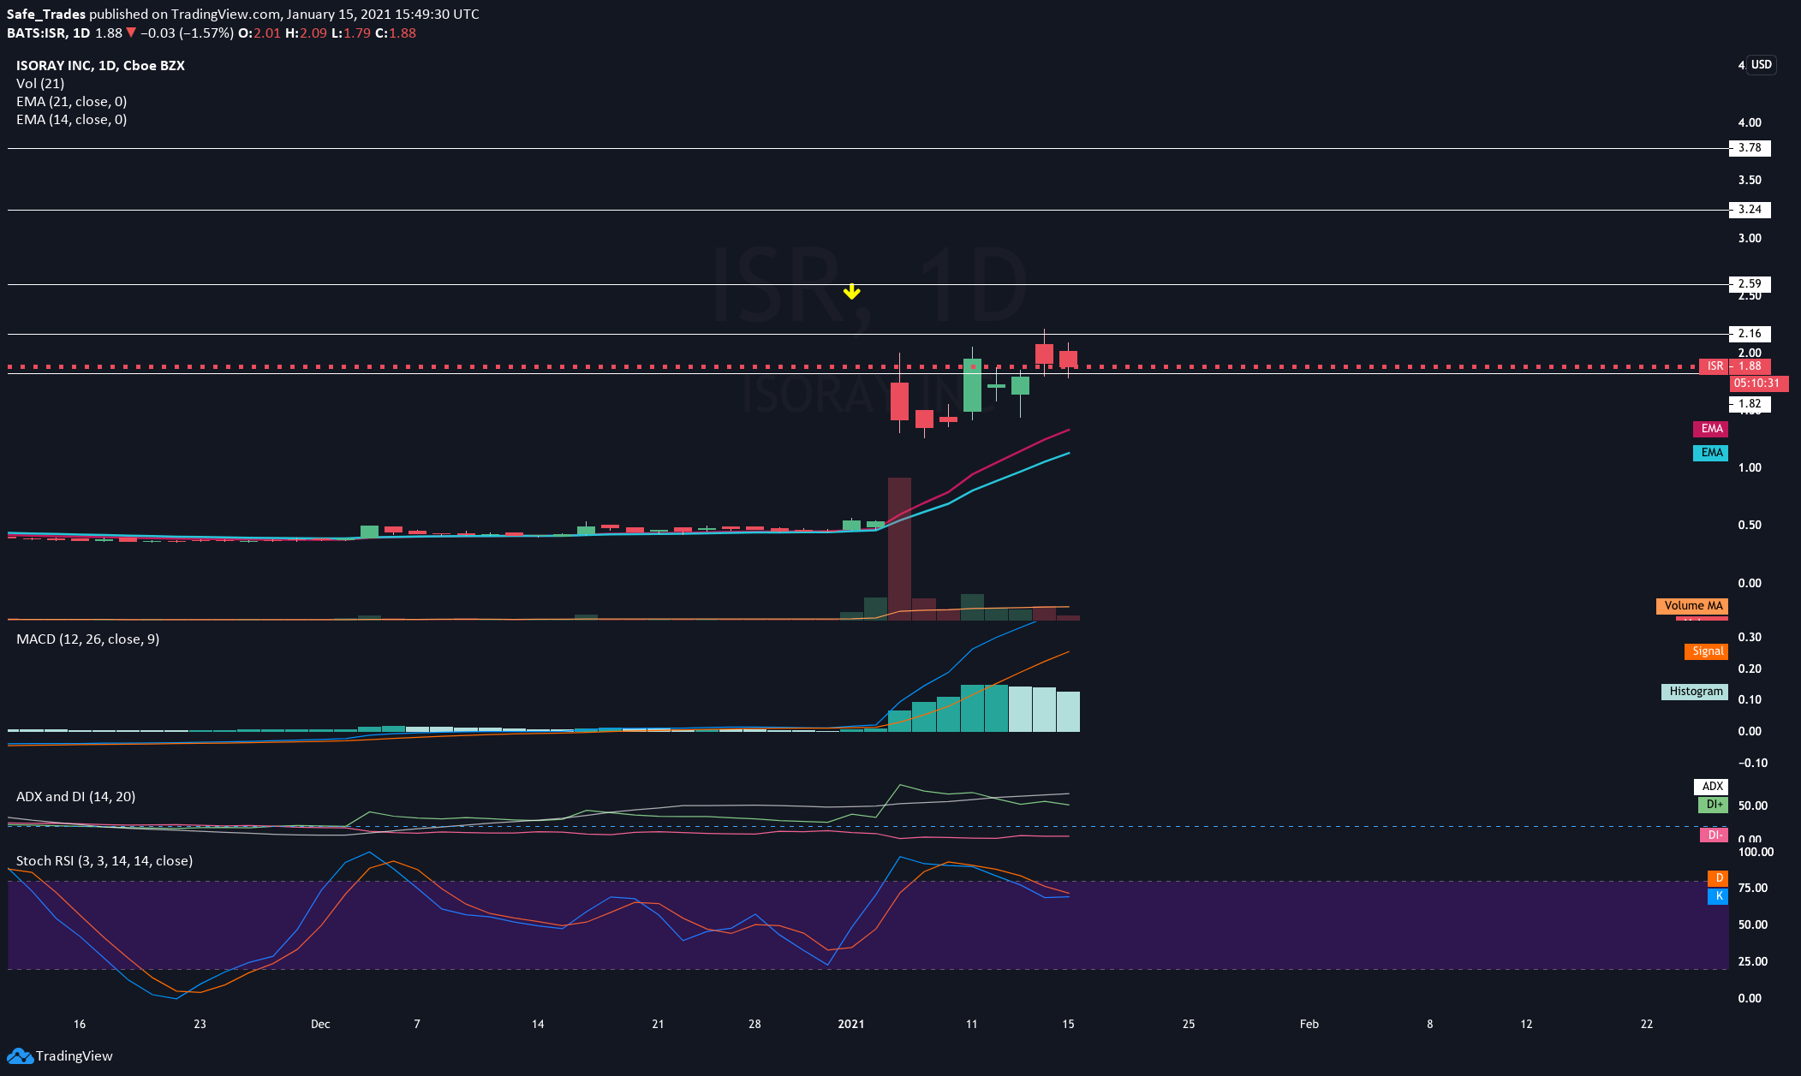Click the tall green candle near Jan 11
The width and height of the screenshot is (1801, 1076).
coord(972,385)
